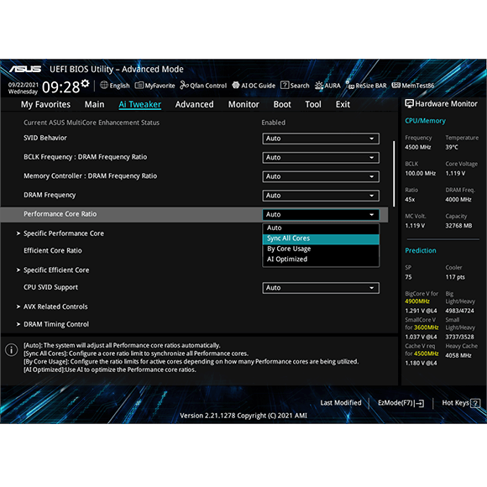This screenshot has width=487, height=487.
Task: Open the SVID Behavior dropdown
Action: click(x=321, y=139)
